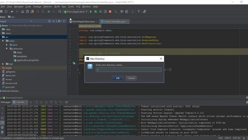Click the Build project icon in toolbar
The image size is (248, 140).
(x=60, y=12)
